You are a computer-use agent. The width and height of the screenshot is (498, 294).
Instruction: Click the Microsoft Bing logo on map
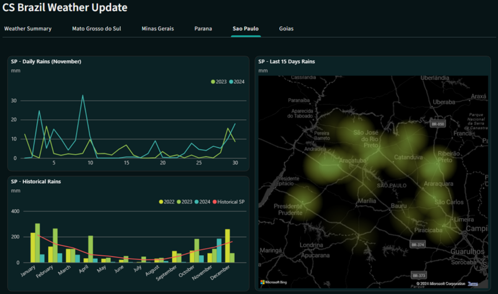click(273, 282)
